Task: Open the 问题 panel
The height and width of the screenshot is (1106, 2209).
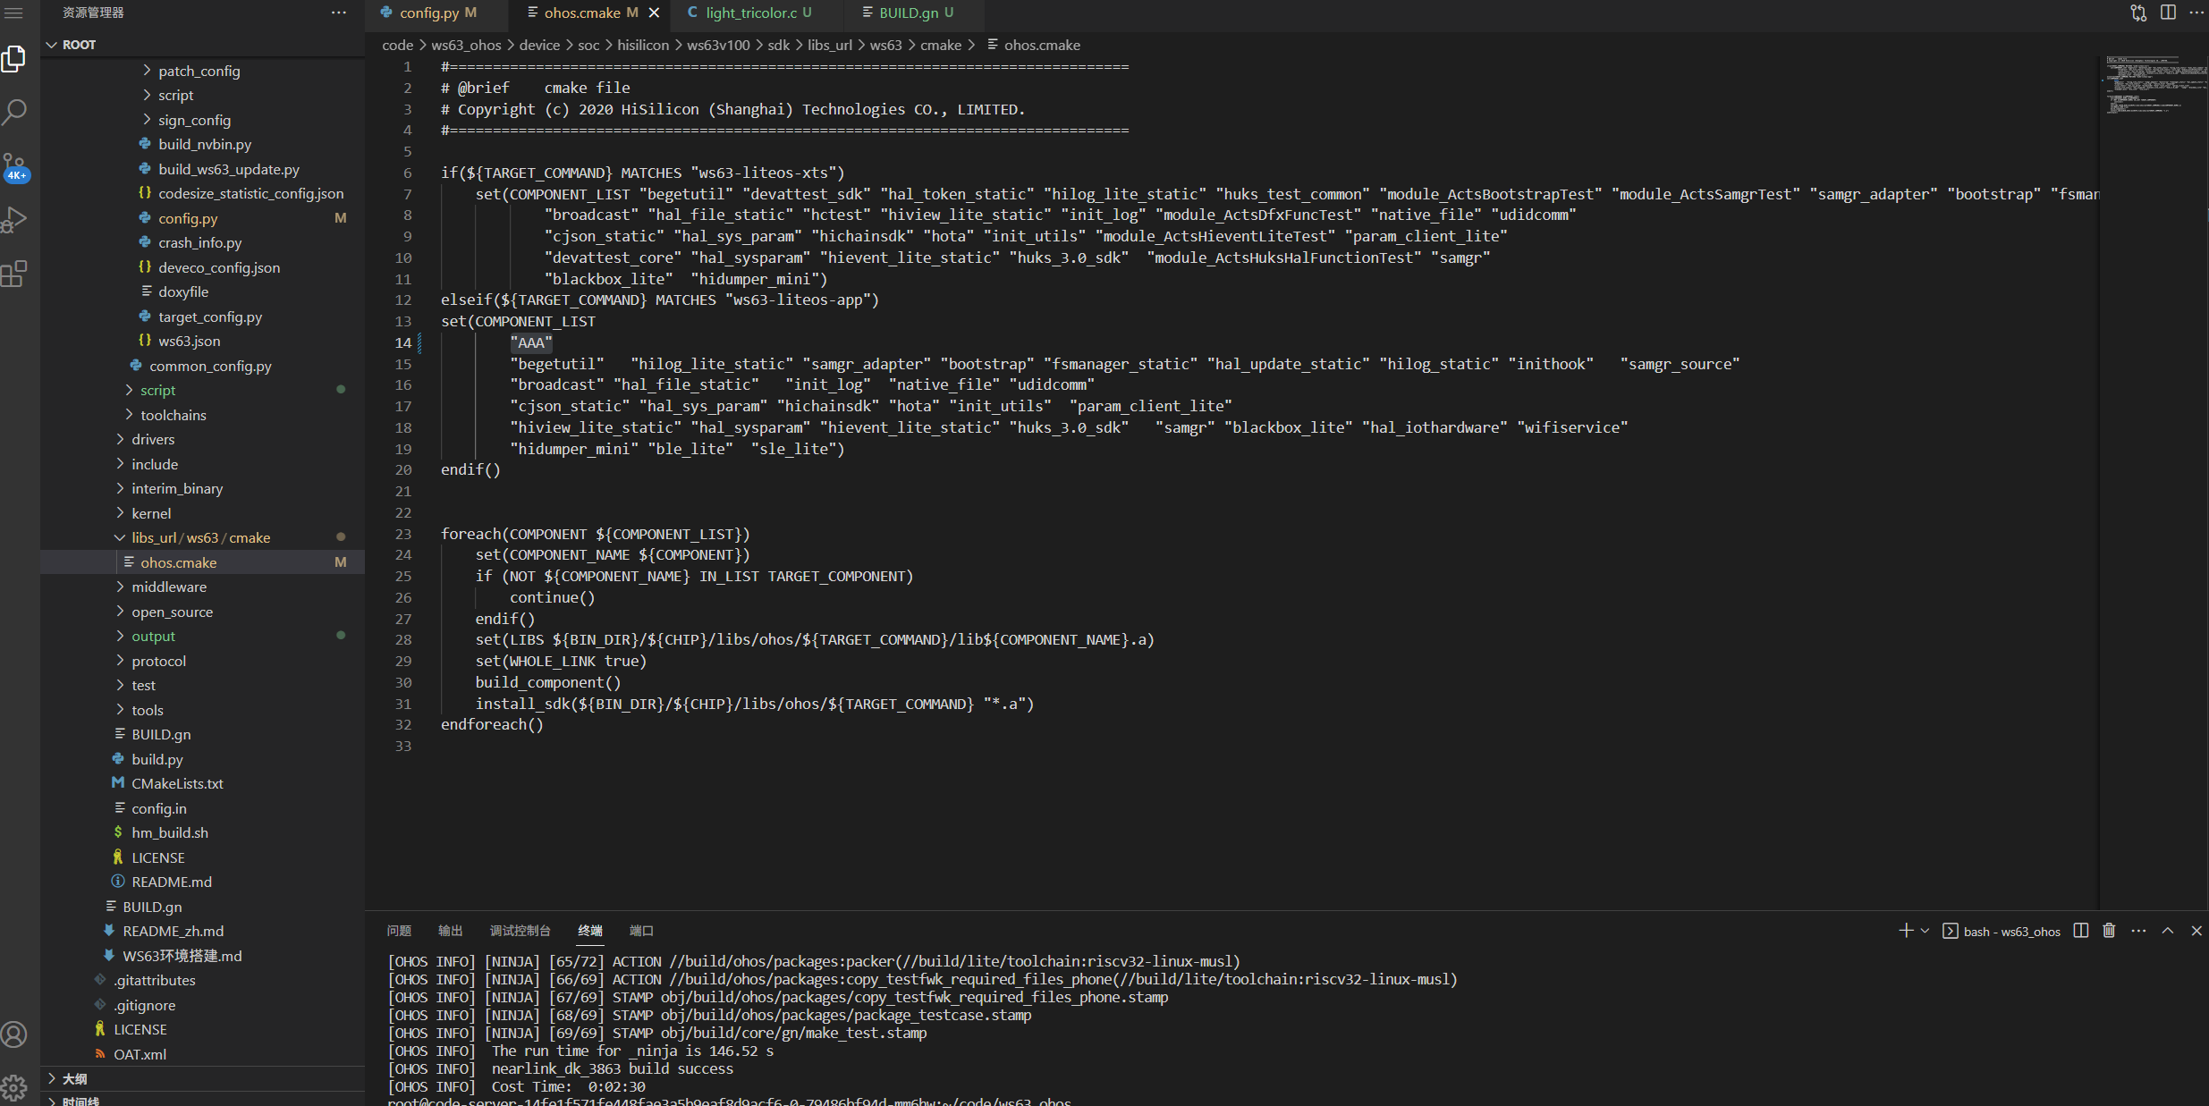Action: tap(399, 930)
